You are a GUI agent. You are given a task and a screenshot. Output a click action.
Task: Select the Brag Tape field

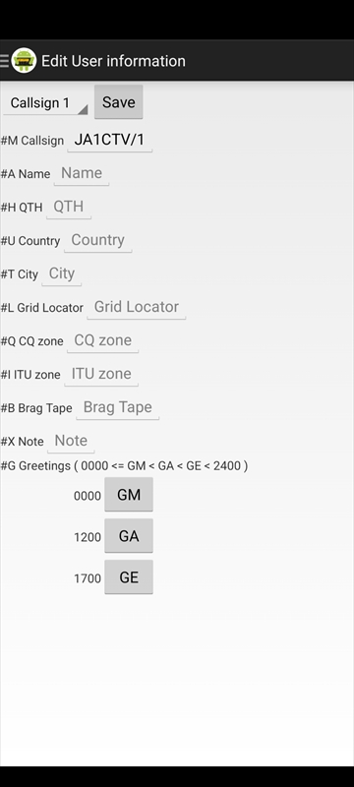point(117,407)
